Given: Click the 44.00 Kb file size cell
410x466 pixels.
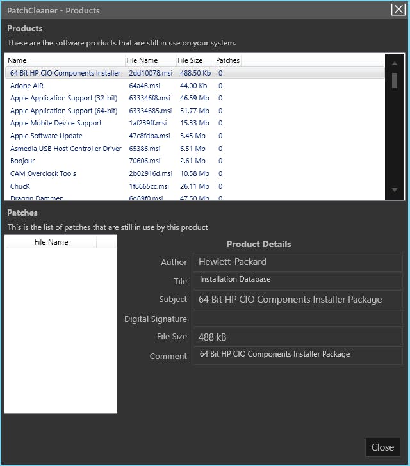Looking at the screenshot, I should click(x=193, y=86).
